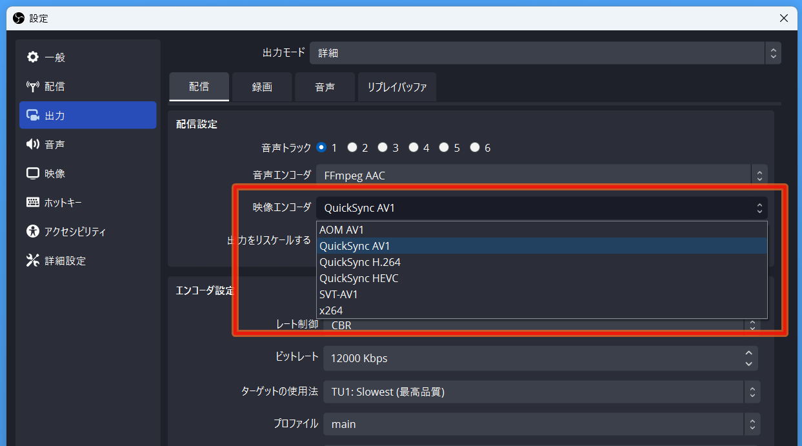Open the レート制御 CBR dropdown
Screen dimensions: 802x446
(541, 325)
